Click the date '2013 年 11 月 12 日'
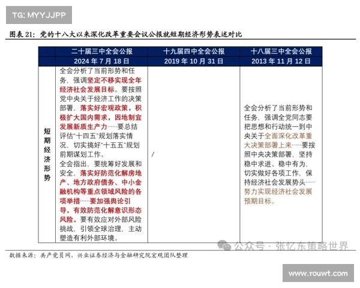This screenshot has width=360, height=288. [x=281, y=61]
